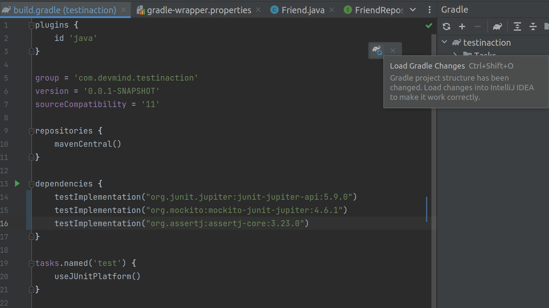549x308 pixels.
Task: Switch to Friend.java tab
Action: click(x=303, y=10)
